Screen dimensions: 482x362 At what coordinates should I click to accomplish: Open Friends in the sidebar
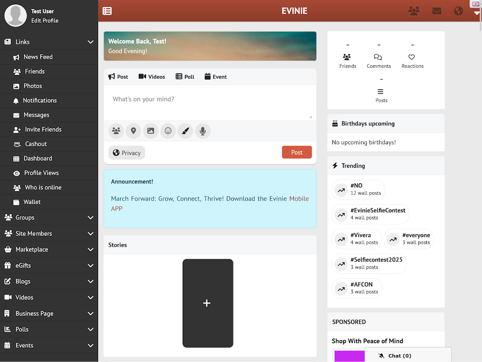[49, 71]
